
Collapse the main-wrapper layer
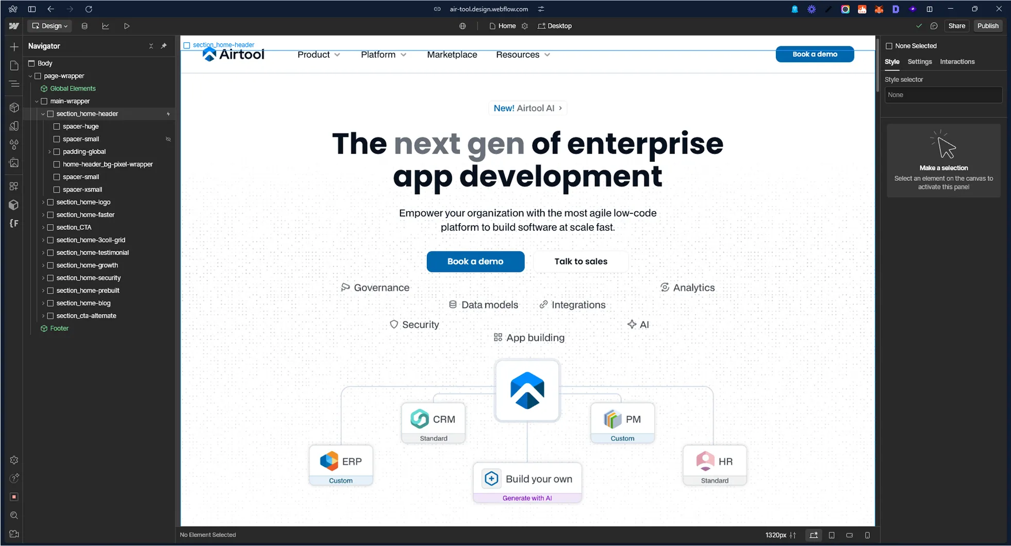point(37,101)
